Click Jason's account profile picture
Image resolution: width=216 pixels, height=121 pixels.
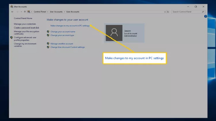(x=114, y=33)
